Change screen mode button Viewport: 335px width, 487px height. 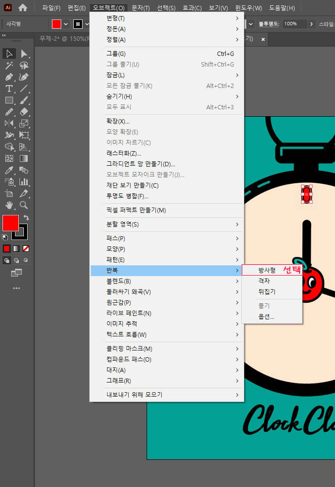(17, 273)
